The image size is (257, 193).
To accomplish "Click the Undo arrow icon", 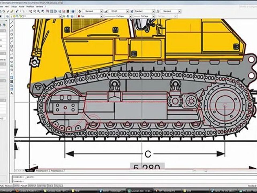I will [17, 11].
